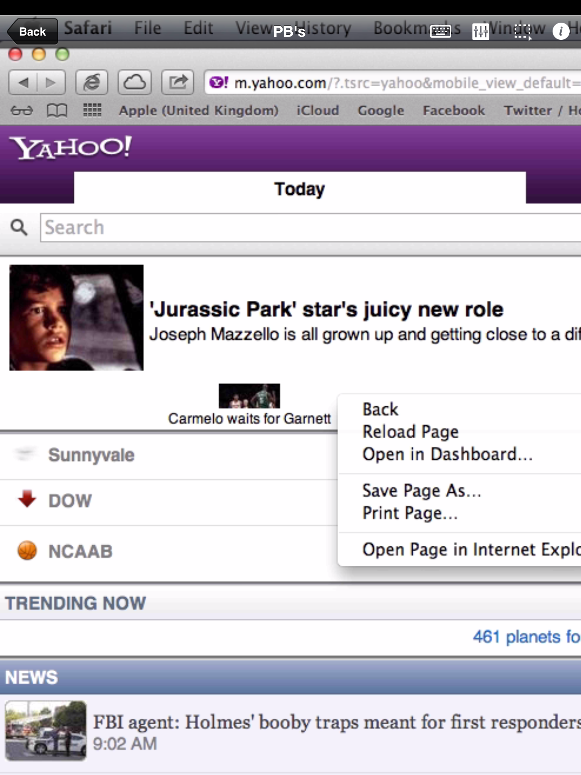Click the Open in Internet Explorer toolbar icon
The image size is (581, 775).
(92, 82)
